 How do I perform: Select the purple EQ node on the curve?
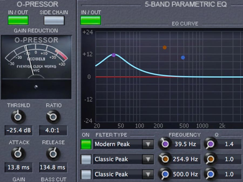tap(114, 55)
